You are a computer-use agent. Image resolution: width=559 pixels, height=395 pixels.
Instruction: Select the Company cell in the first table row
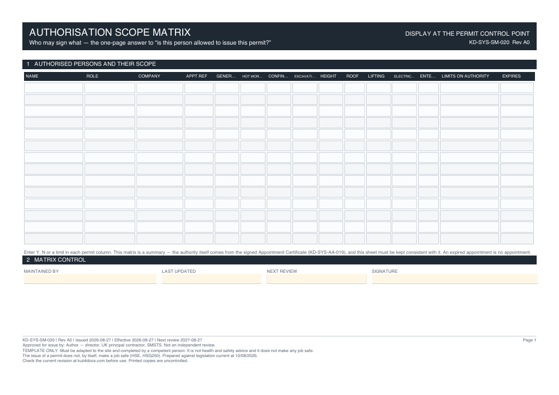(160, 88)
